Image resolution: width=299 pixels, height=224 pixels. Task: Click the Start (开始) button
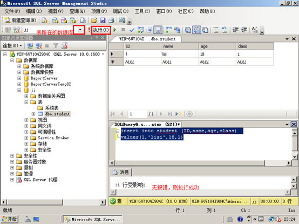pos(9,219)
